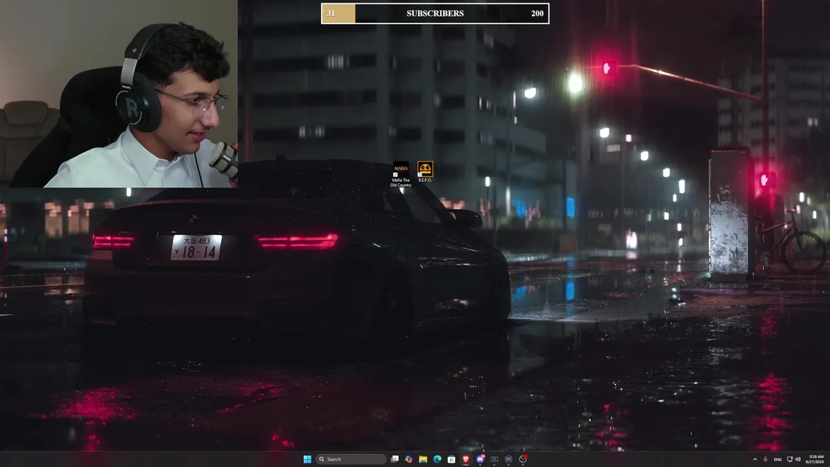This screenshot has height=467, width=830.
Task: Open Microsoft Store from the taskbar
Action: [451, 459]
